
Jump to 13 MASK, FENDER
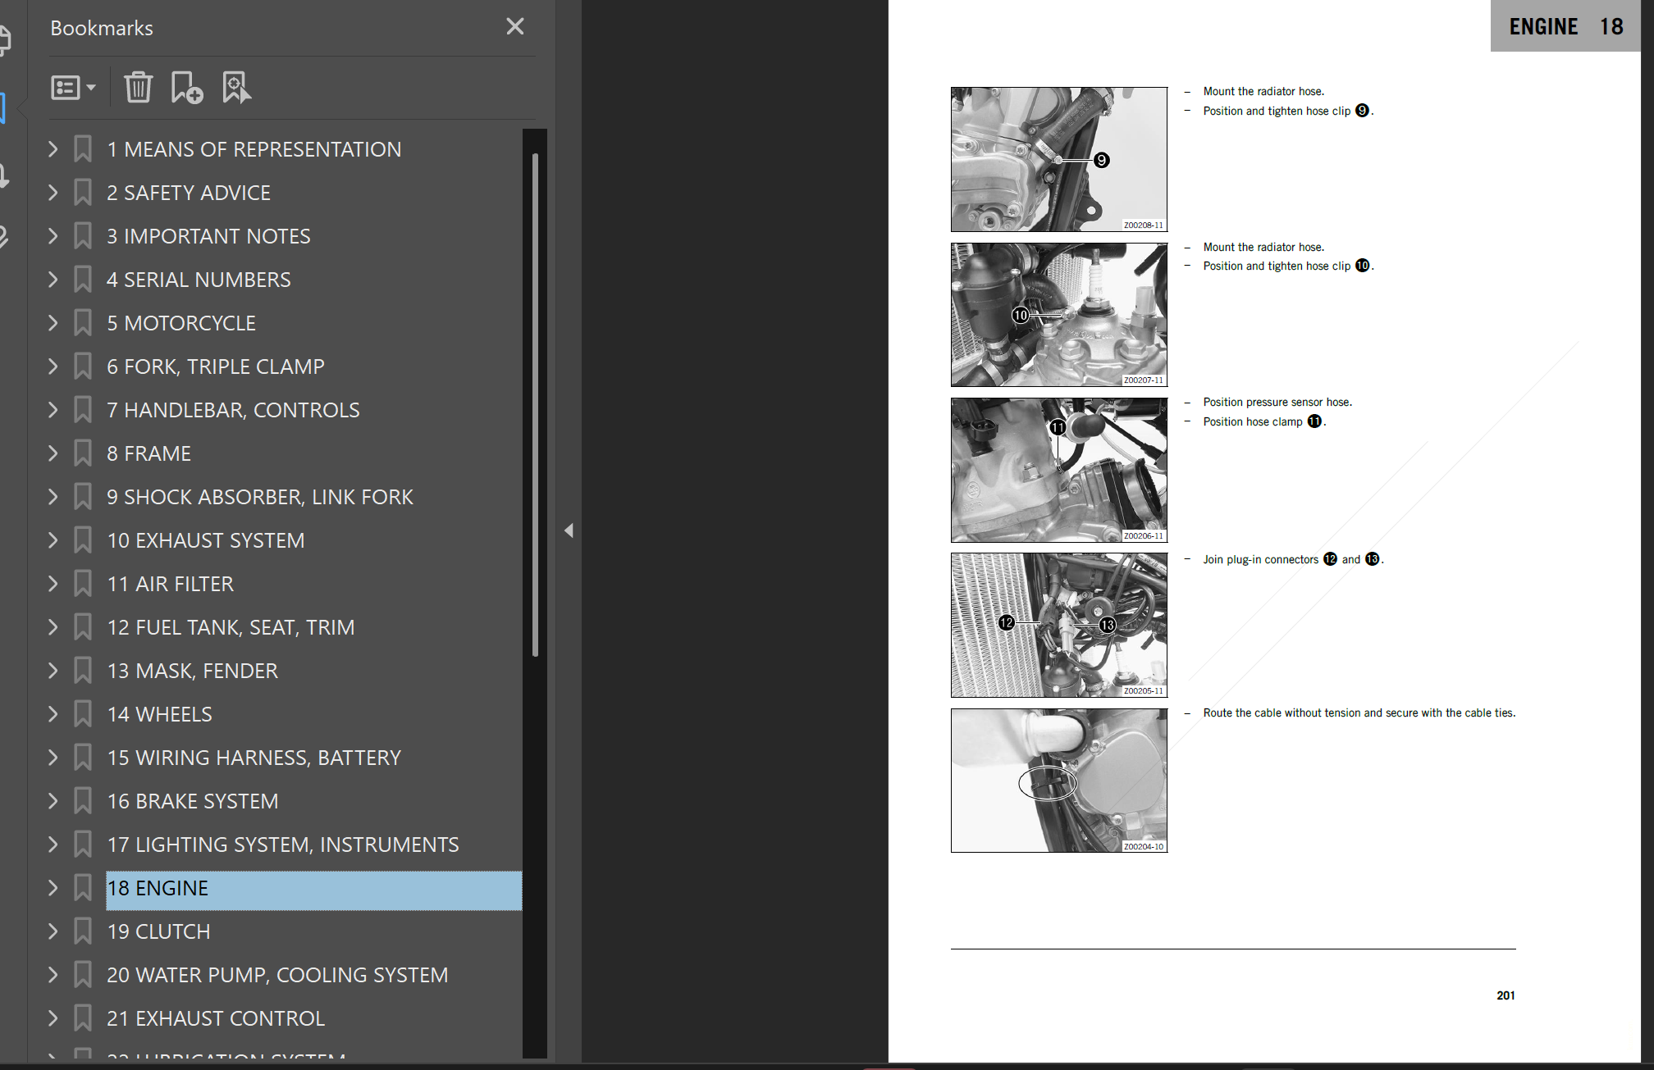coord(193,671)
